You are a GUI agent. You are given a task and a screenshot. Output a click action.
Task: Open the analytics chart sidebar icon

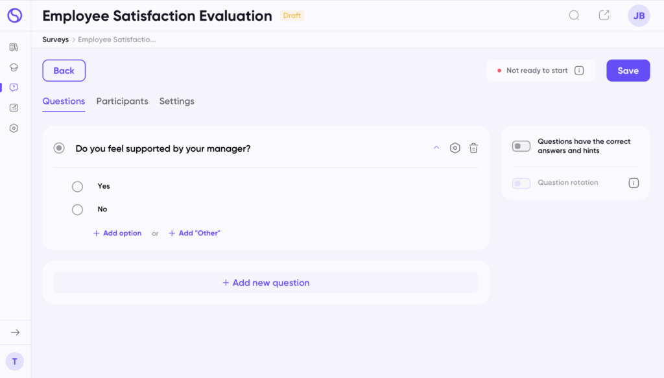14,108
